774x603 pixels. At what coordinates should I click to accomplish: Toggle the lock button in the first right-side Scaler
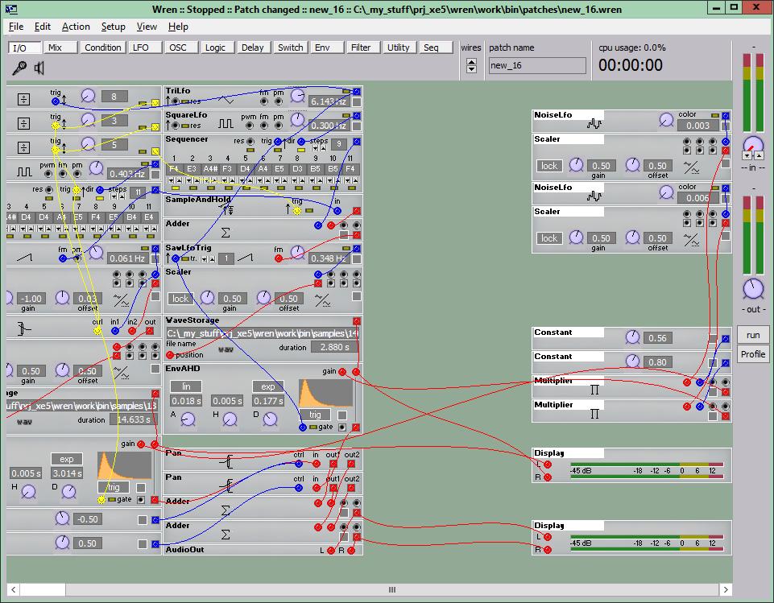(549, 166)
